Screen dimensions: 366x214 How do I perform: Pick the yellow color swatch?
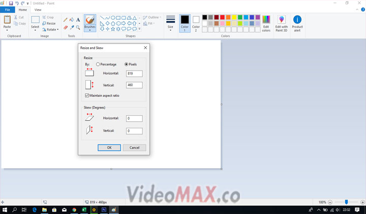click(x=234, y=17)
